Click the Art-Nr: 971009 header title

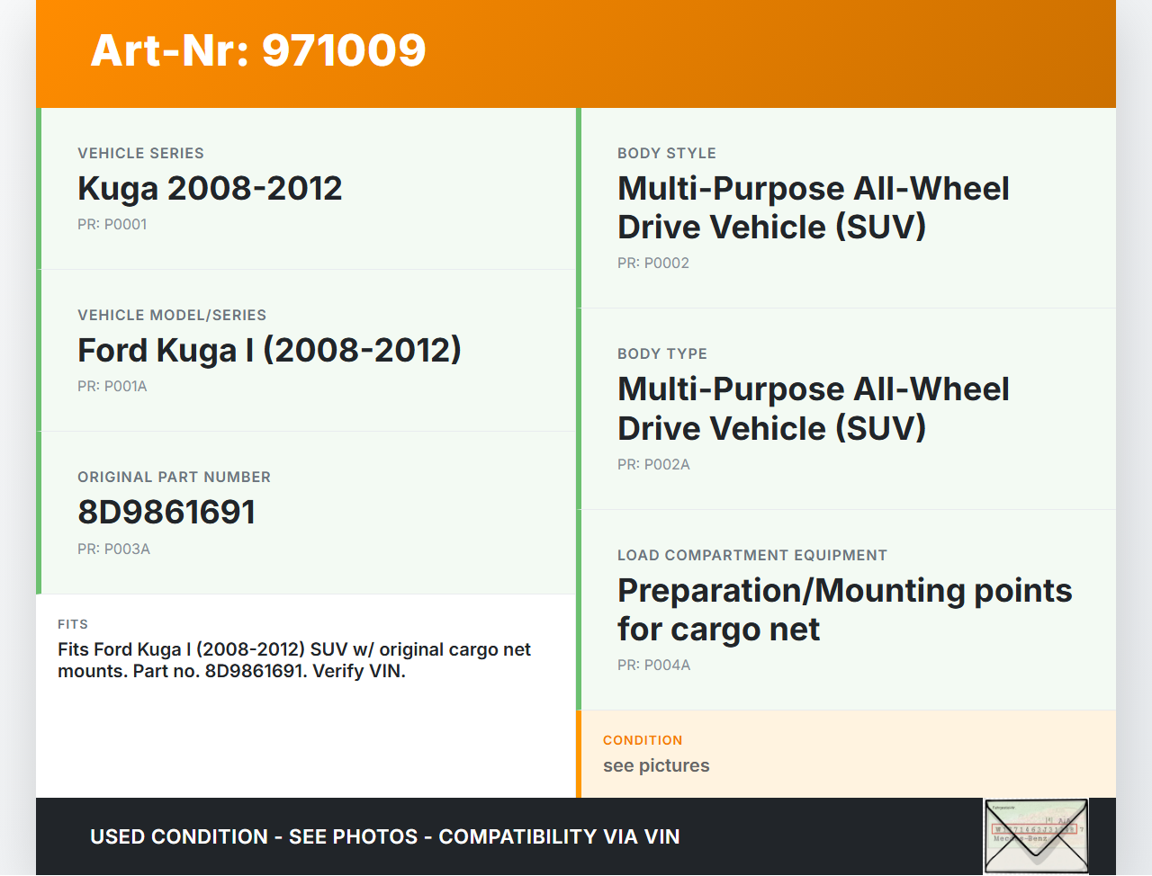click(258, 50)
